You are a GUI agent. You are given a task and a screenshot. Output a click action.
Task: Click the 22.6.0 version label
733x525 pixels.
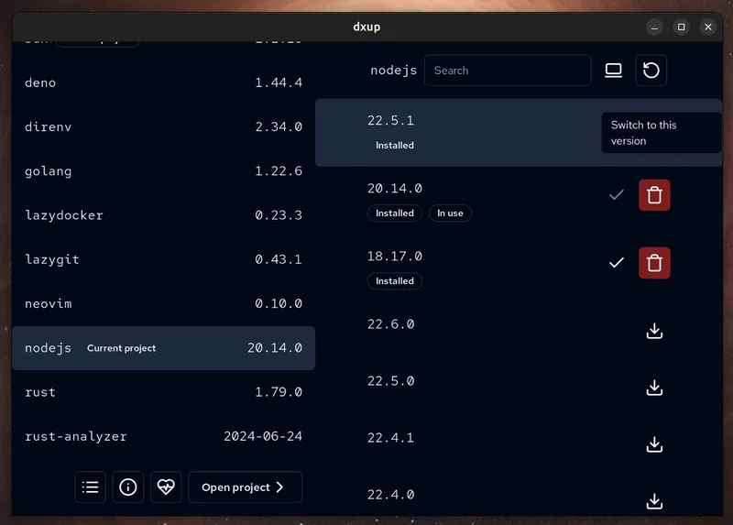tap(391, 324)
